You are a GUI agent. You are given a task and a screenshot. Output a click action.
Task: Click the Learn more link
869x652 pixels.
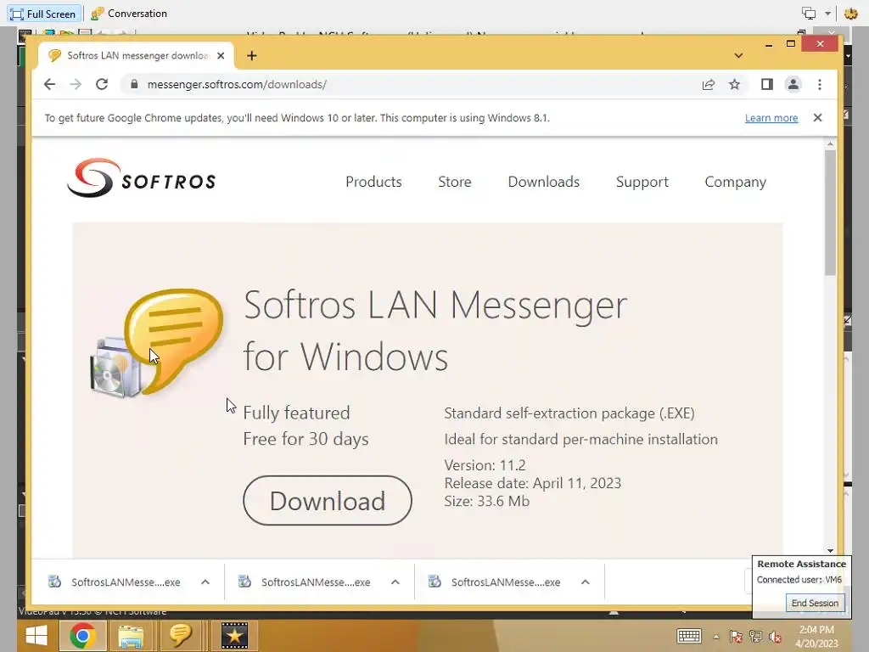771,118
